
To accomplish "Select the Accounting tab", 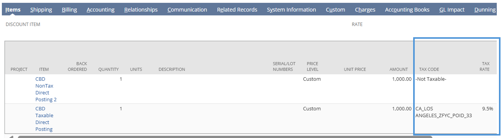I will [x=100, y=10].
